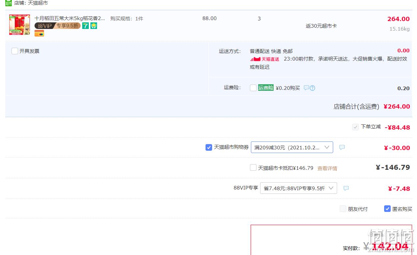This screenshot has width=417, height=255.
Task: Click comment icon beside coupon dropdown
Action: point(342,147)
